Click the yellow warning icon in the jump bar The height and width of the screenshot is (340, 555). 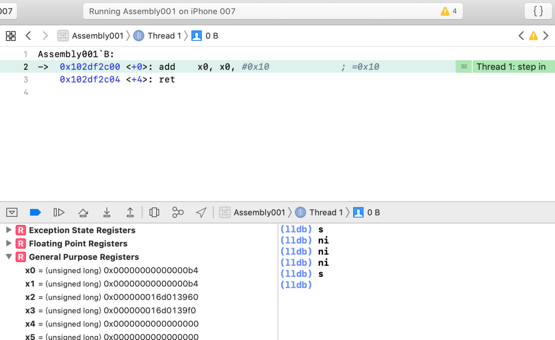[x=534, y=36]
